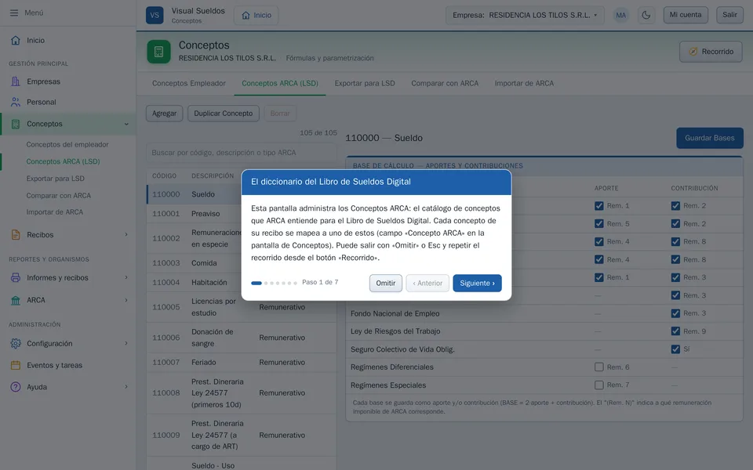The image size is (753, 470).
Task: Click the concept search input field
Action: (x=241, y=153)
